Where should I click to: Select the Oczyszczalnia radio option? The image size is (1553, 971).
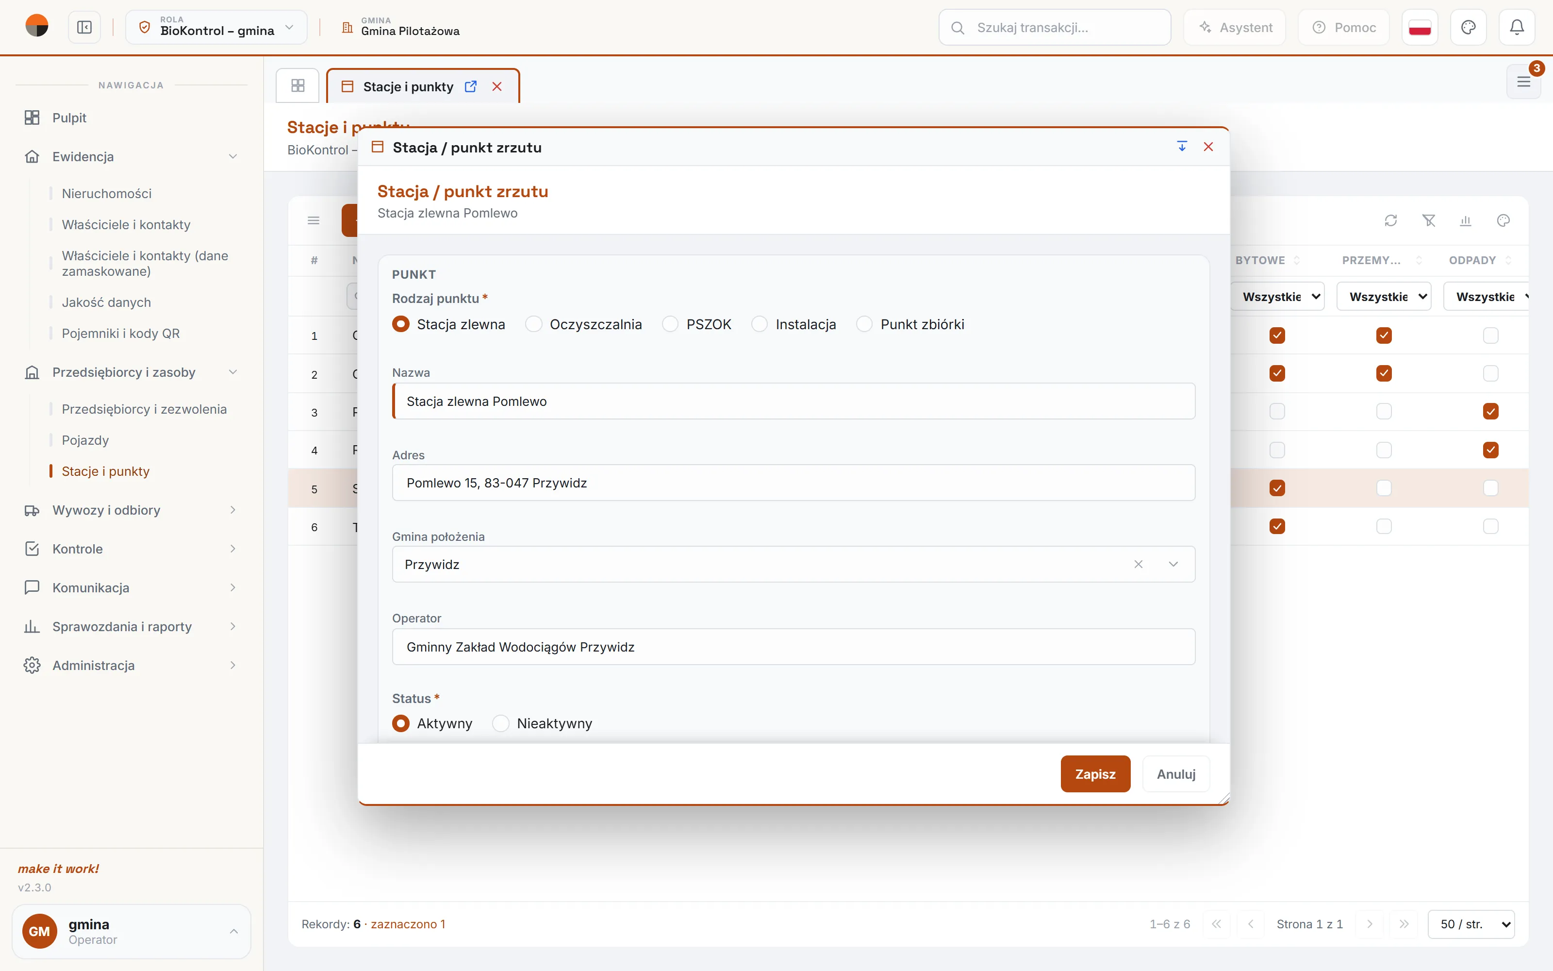583,324
